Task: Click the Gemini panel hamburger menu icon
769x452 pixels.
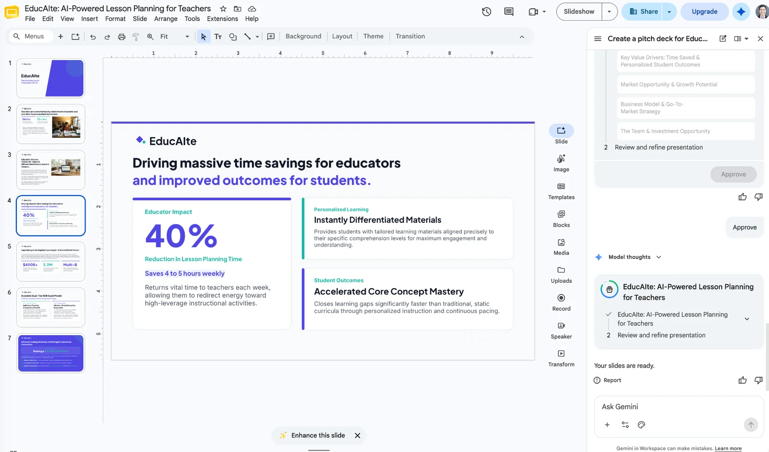Action: click(x=598, y=38)
